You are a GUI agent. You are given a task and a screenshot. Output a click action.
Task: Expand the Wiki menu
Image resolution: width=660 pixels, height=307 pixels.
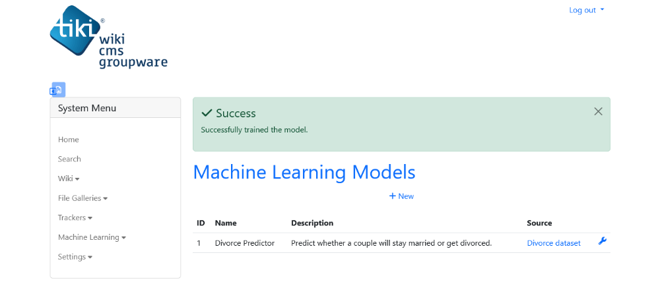69,179
